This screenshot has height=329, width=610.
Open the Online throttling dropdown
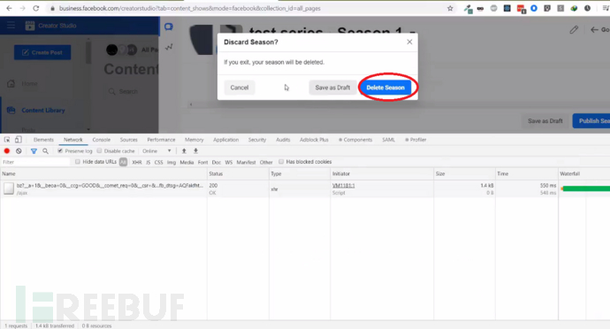click(156, 151)
